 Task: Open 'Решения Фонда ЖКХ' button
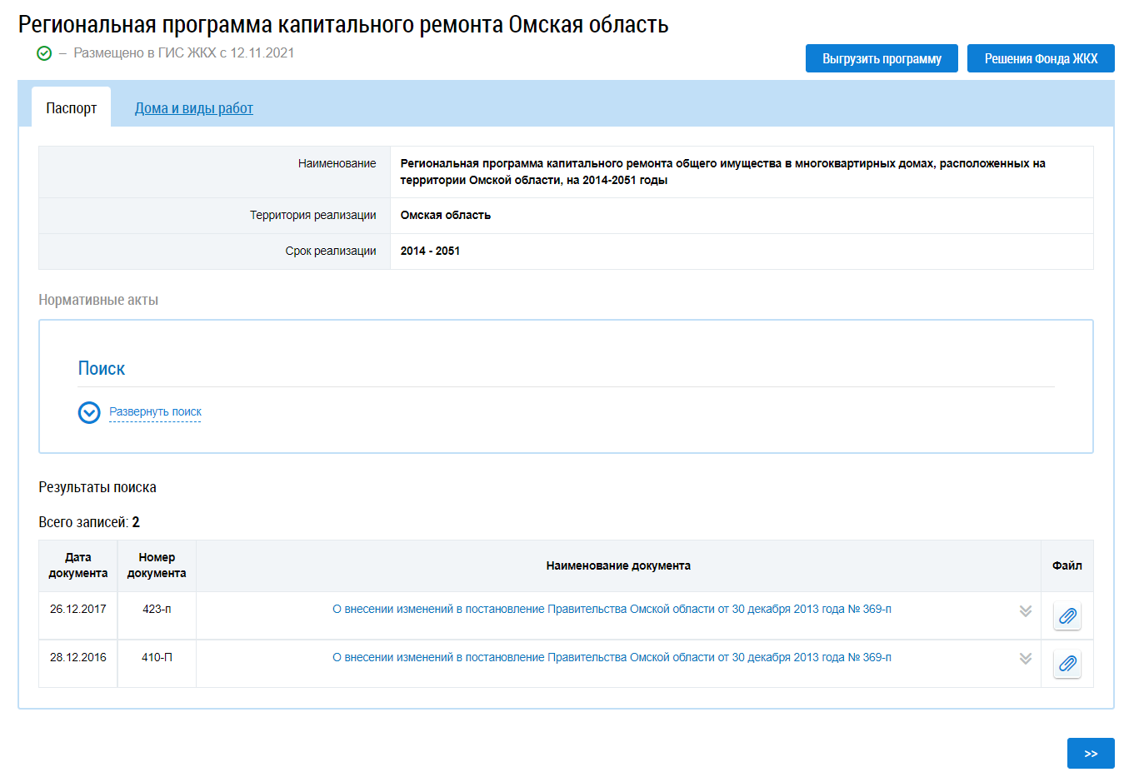pyautogui.click(x=1040, y=59)
